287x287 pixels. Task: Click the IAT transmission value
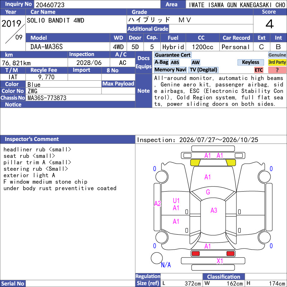tap(13, 77)
